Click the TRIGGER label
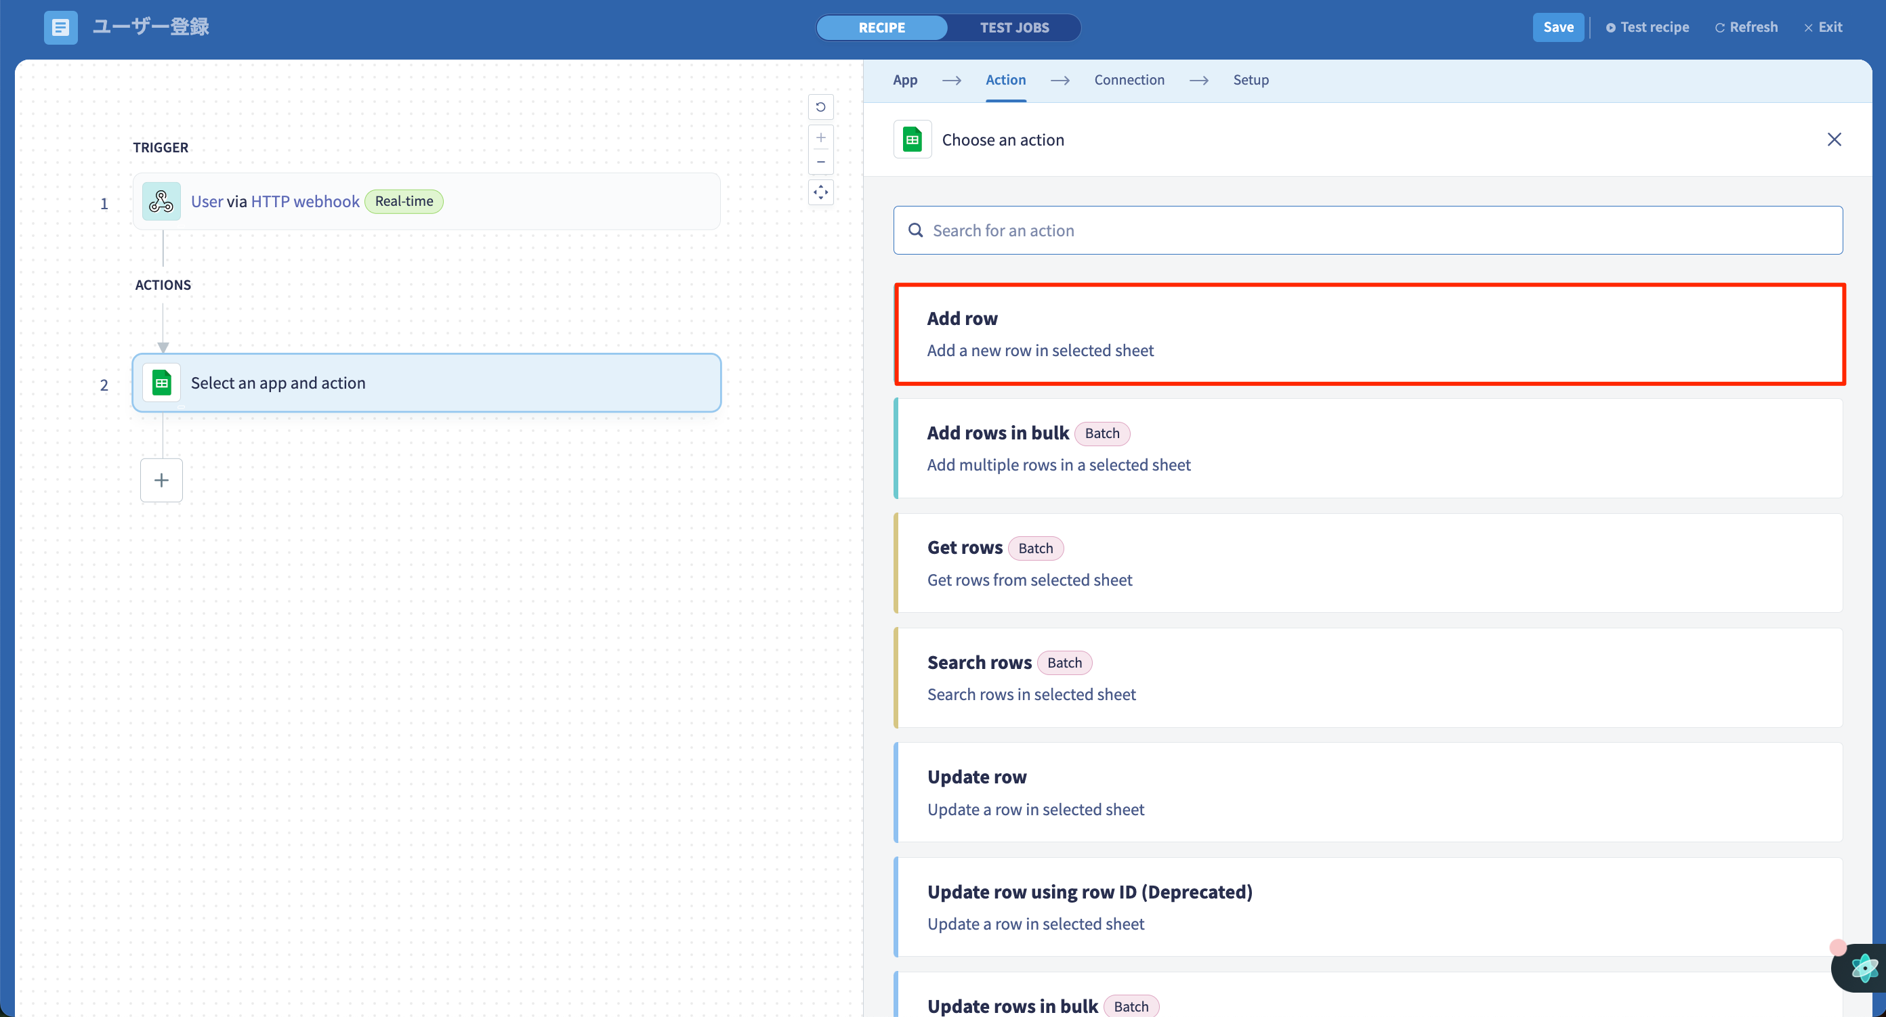This screenshot has height=1017, width=1886. [x=161, y=147]
